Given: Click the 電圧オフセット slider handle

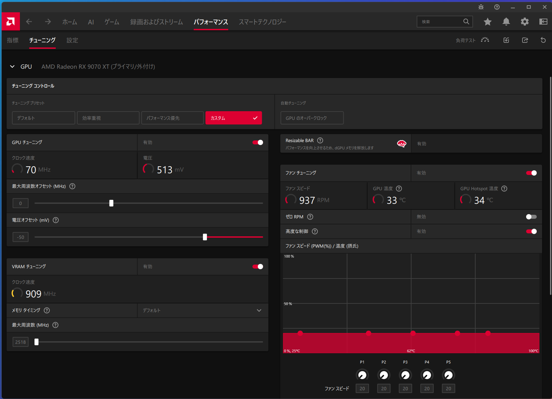Looking at the screenshot, I should click(205, 237).
